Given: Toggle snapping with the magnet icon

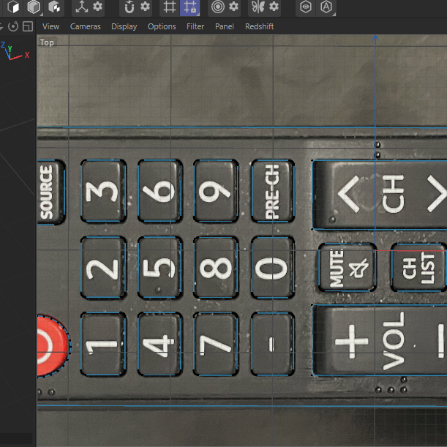Looking at the screenshot, I should [x=129, y=7].
